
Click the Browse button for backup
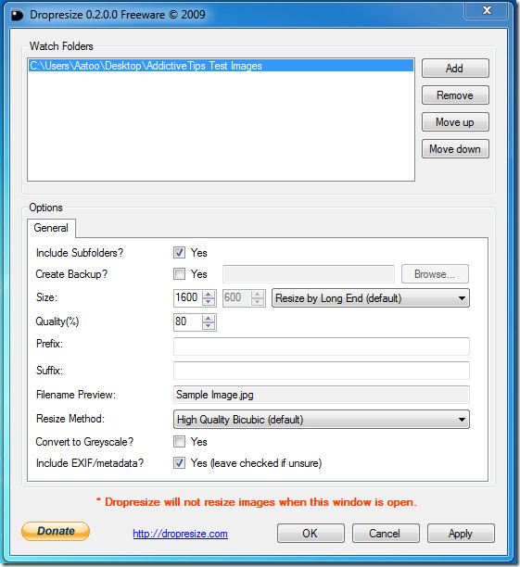click(x=435, y=274)
